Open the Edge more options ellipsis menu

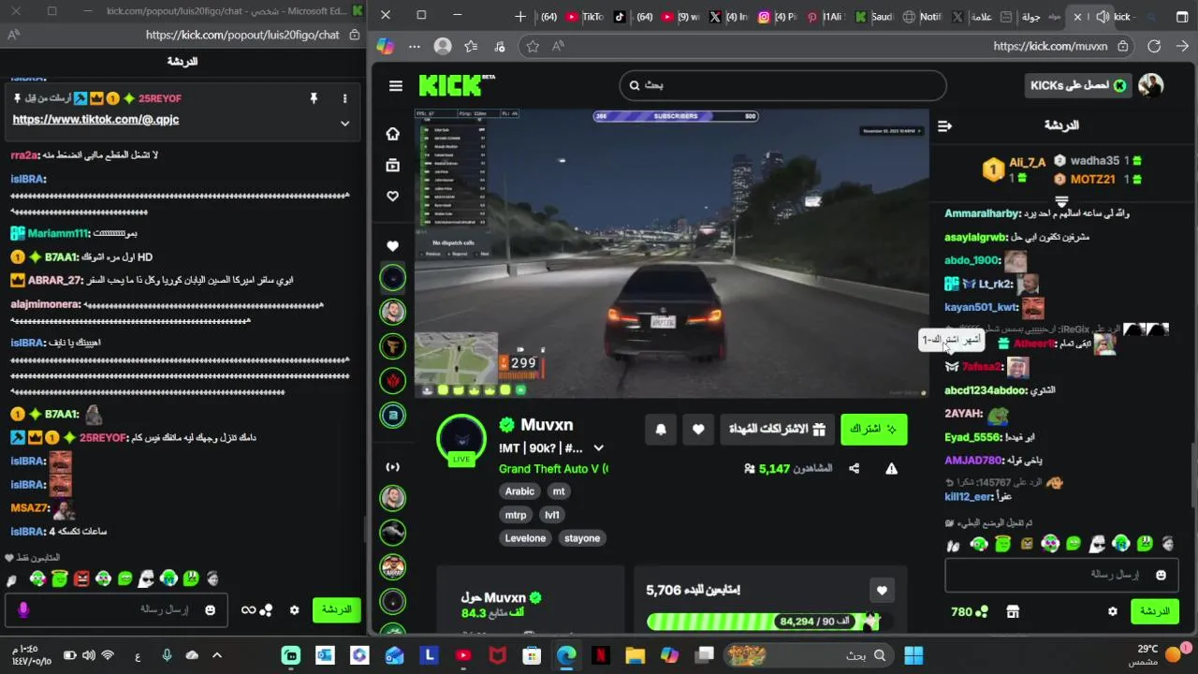[x=415, y=46]
